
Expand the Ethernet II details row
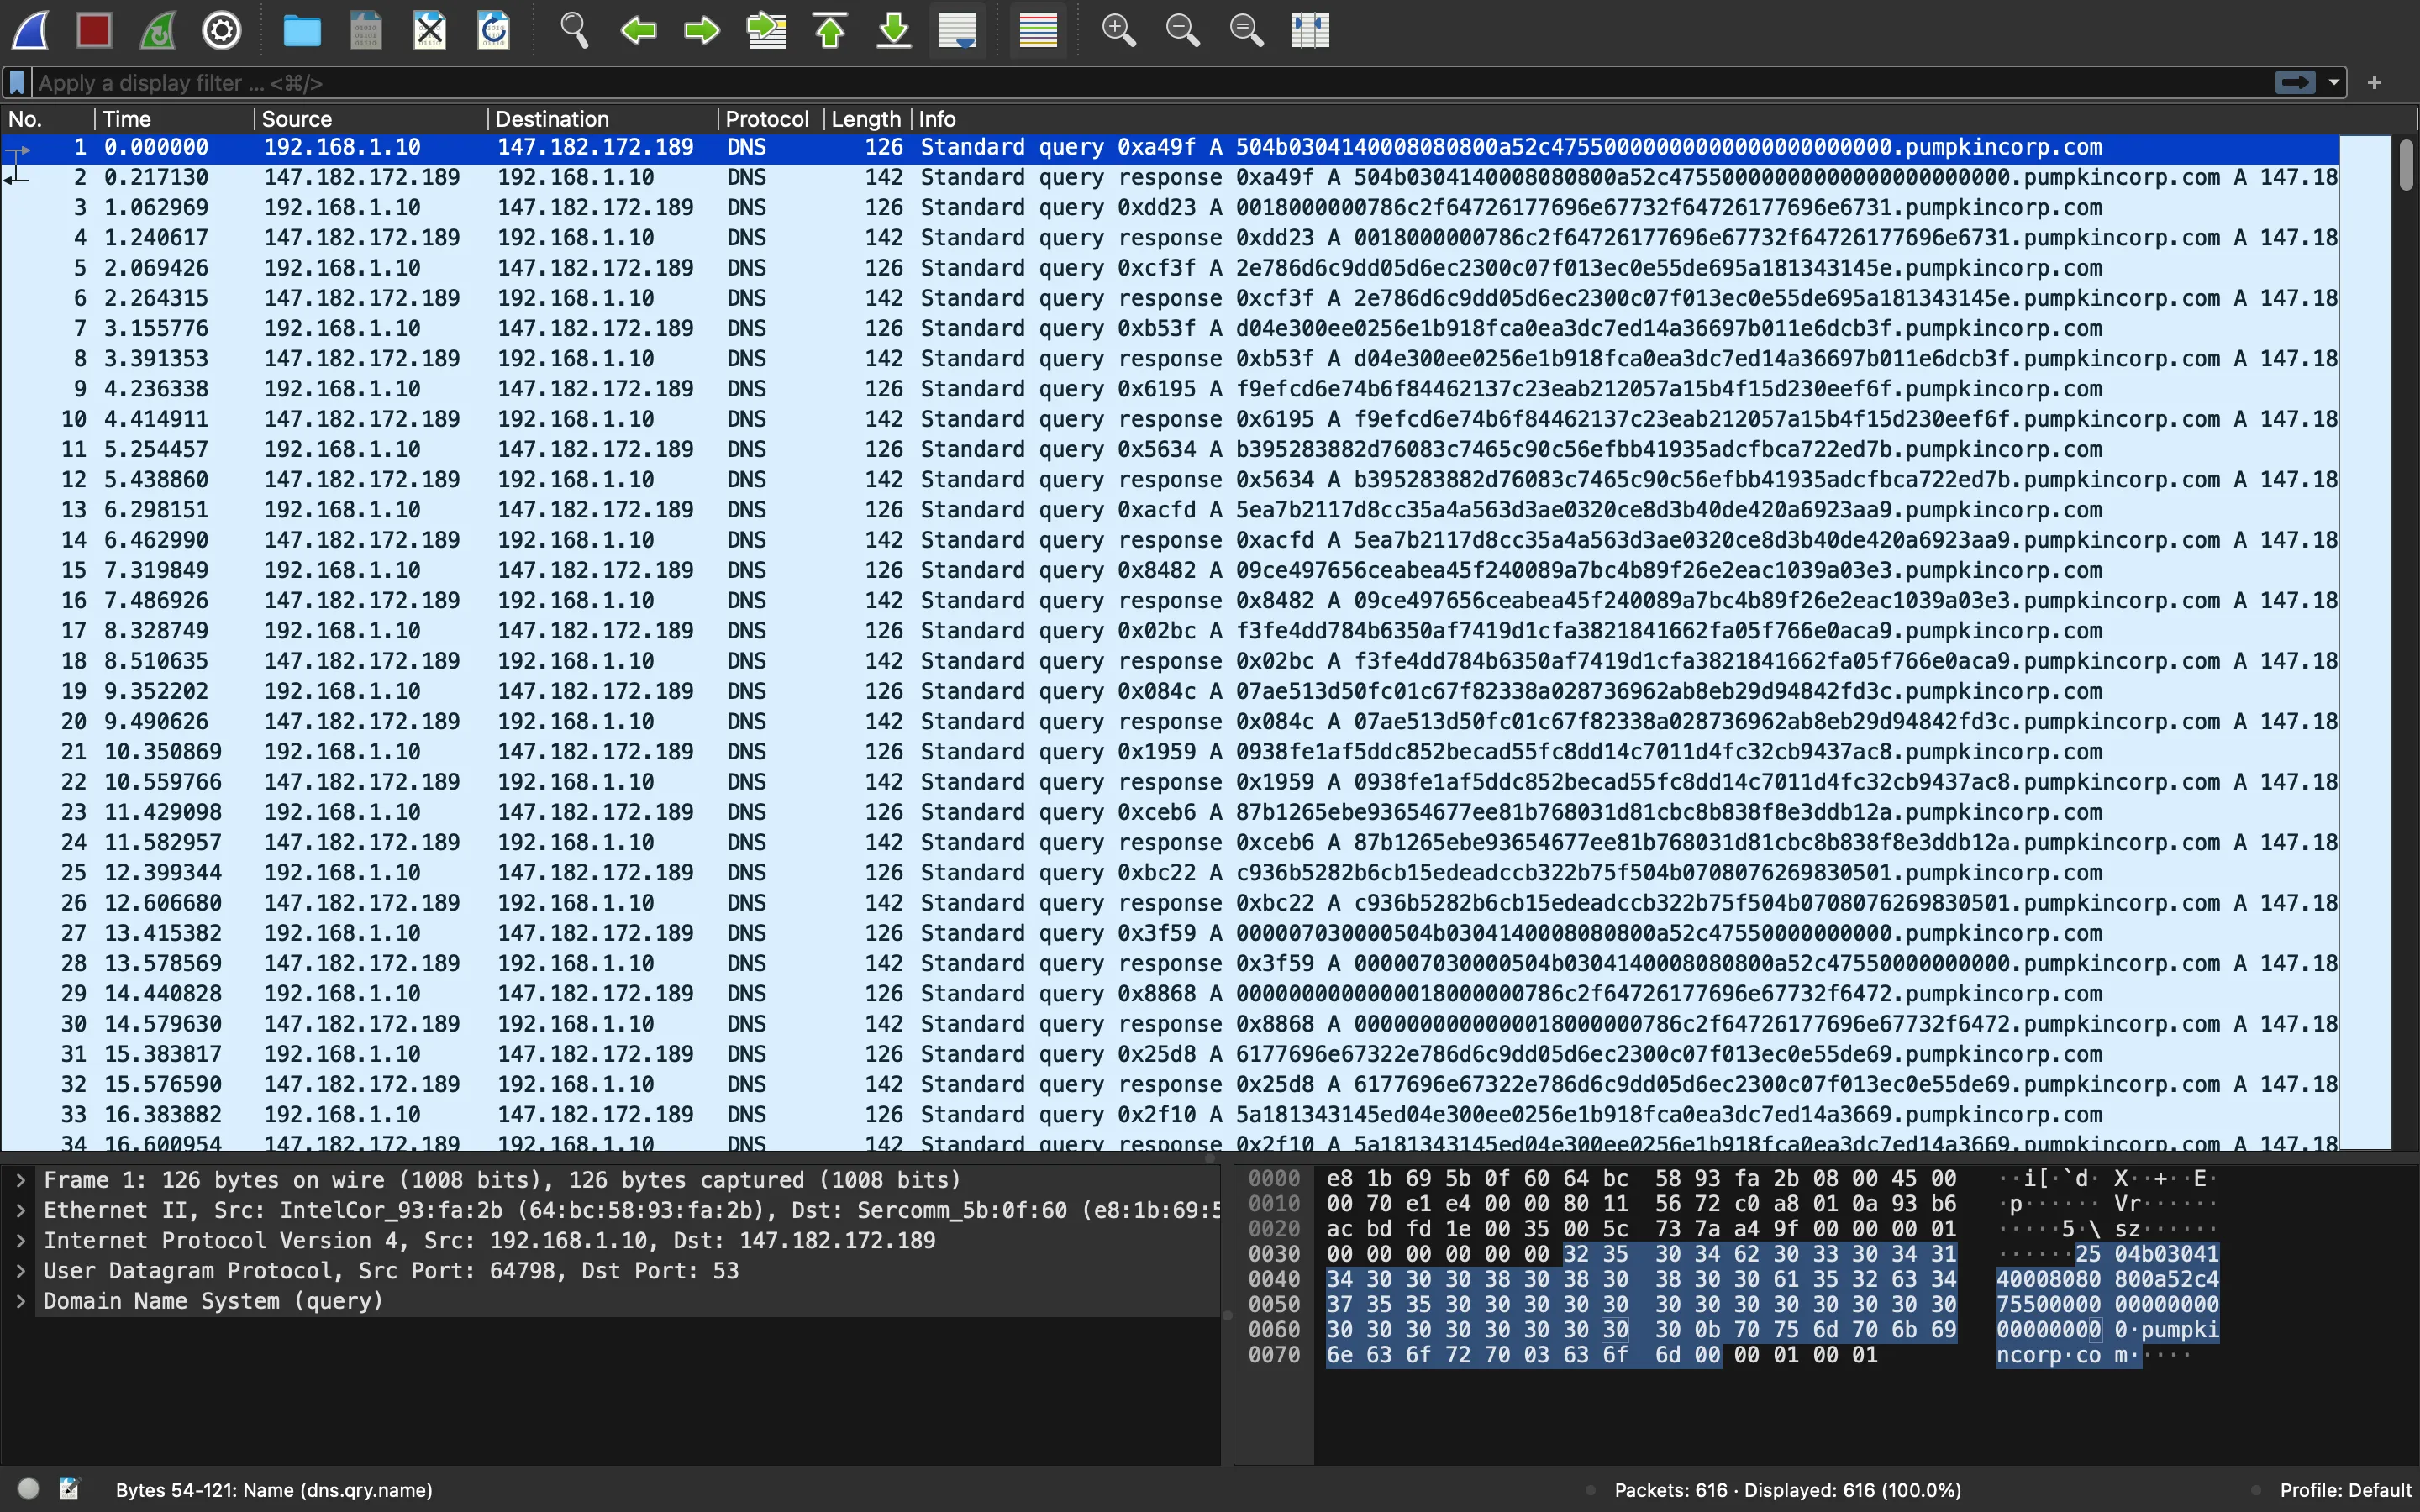tap(20, 1210)
